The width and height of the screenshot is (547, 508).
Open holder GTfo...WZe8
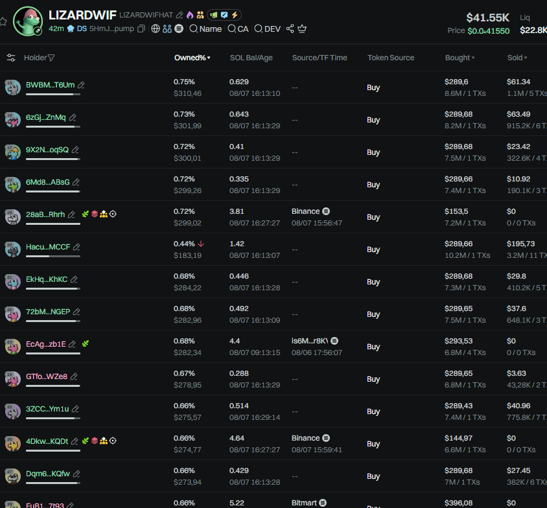pyautogui.click(x=47, y=377)
